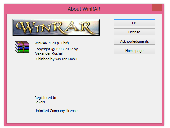The image size is (170, 128).
Task: Select the "WinRAR 4.20 (64-bit)" version text
Action: click(x=52, y=43)
